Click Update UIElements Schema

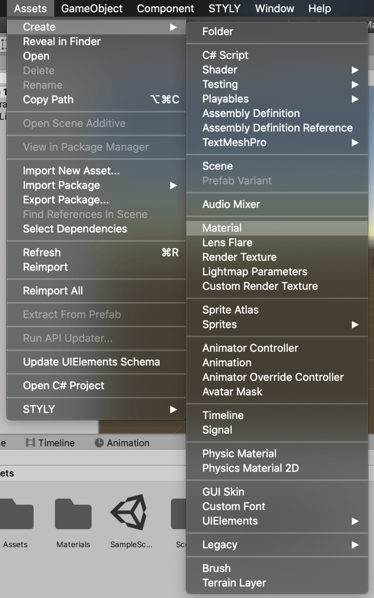point(81,362)
